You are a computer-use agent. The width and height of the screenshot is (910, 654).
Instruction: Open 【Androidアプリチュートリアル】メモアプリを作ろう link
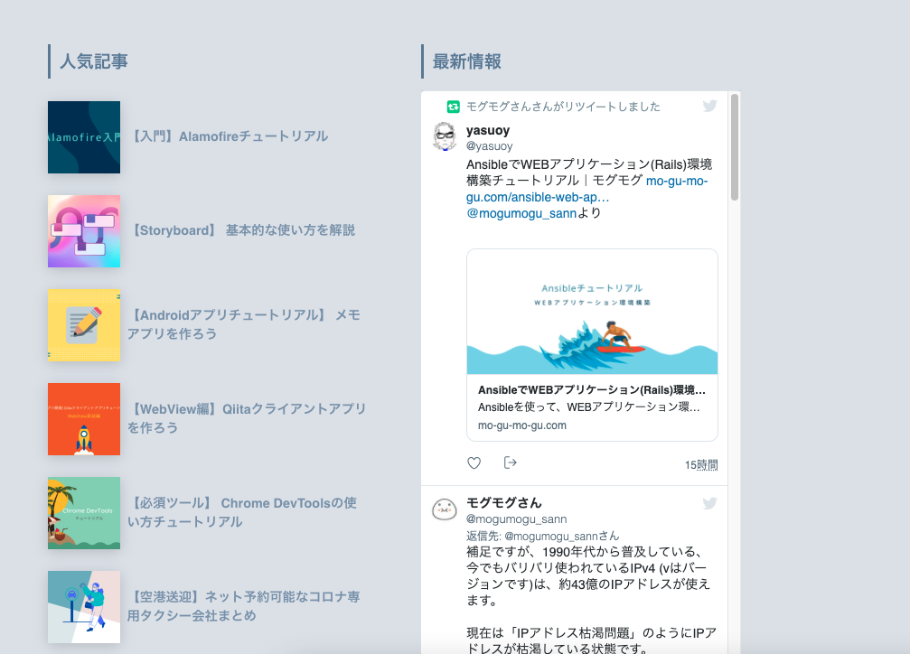click(x=244, y=324)
